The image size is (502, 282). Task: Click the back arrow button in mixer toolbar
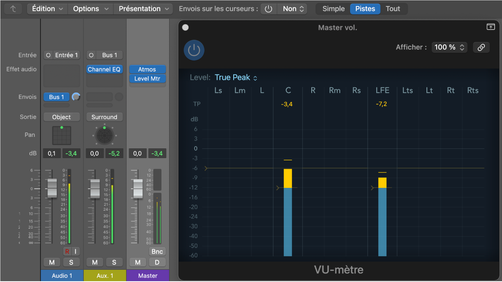click(13, 9)
